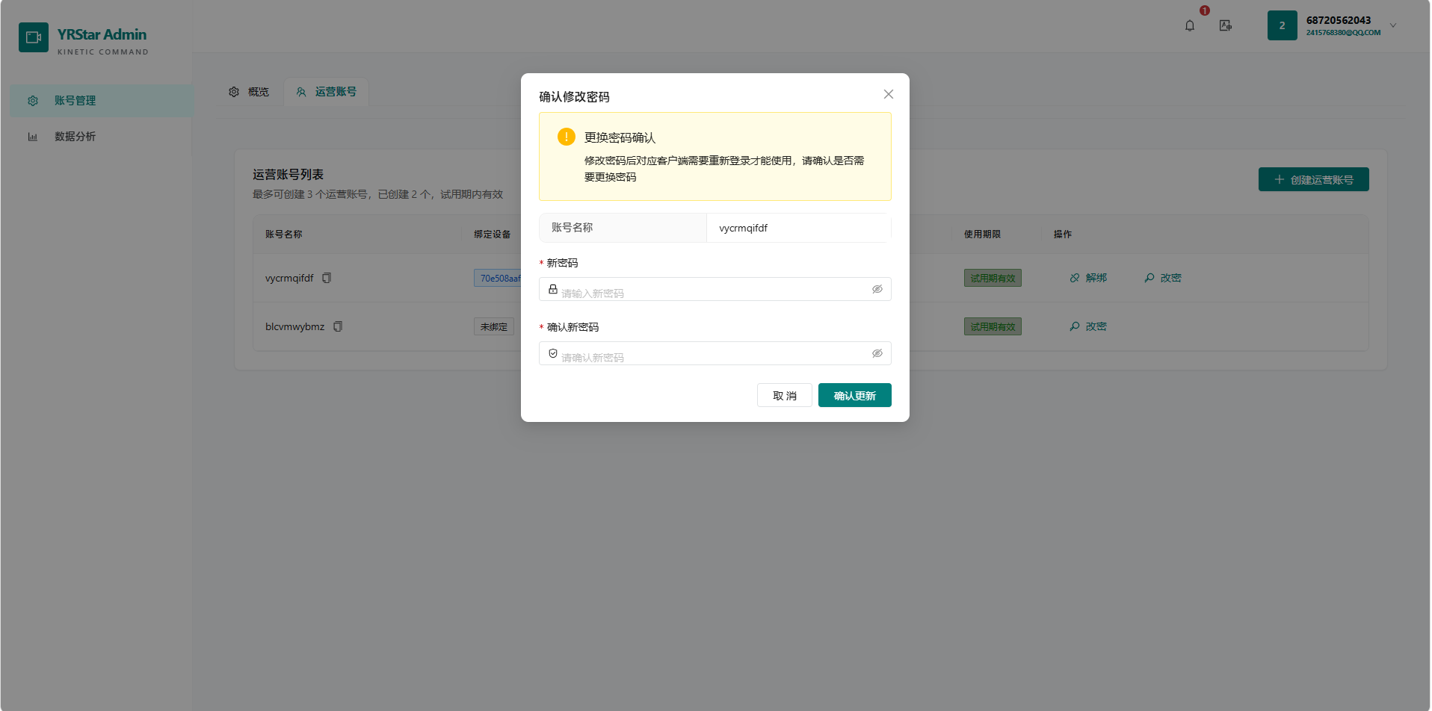Click 试用期有效 tag in vycrmqifdf row

(993, 278)
